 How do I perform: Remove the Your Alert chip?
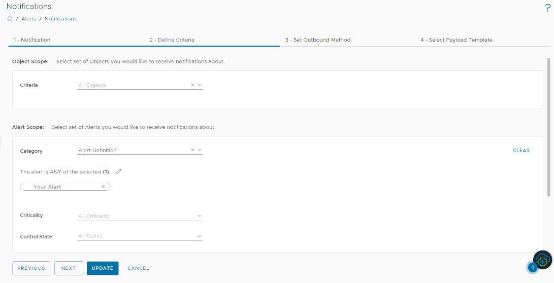pos(103,187)
